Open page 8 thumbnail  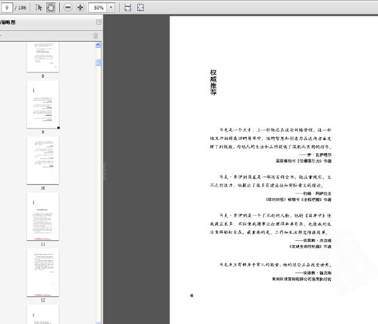coord(43,57)
